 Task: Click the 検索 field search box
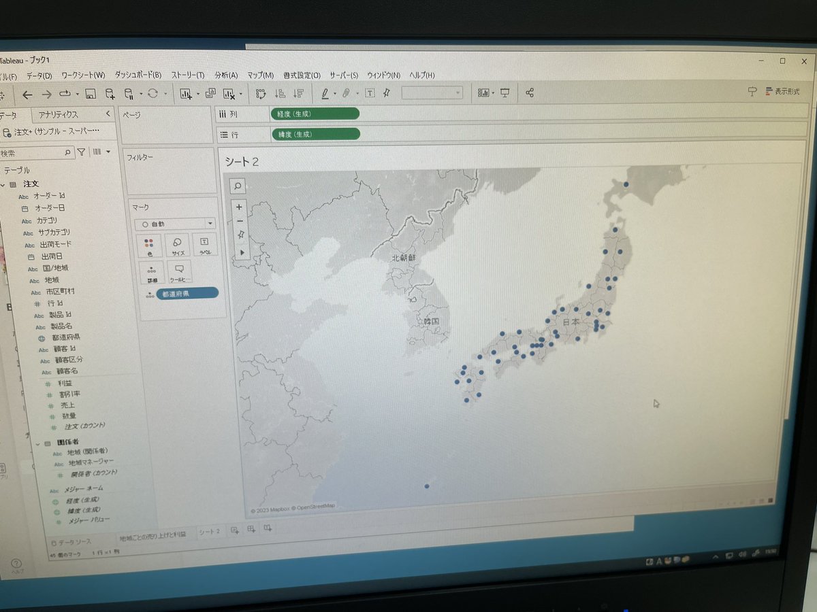pos(36,154)
